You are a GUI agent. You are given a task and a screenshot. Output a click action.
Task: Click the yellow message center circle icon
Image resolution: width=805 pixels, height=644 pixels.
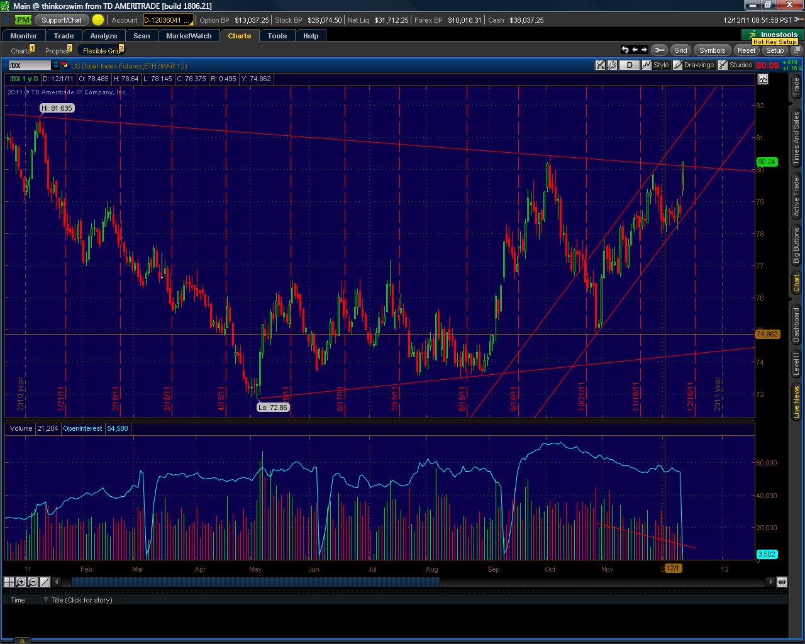point(97,19)
